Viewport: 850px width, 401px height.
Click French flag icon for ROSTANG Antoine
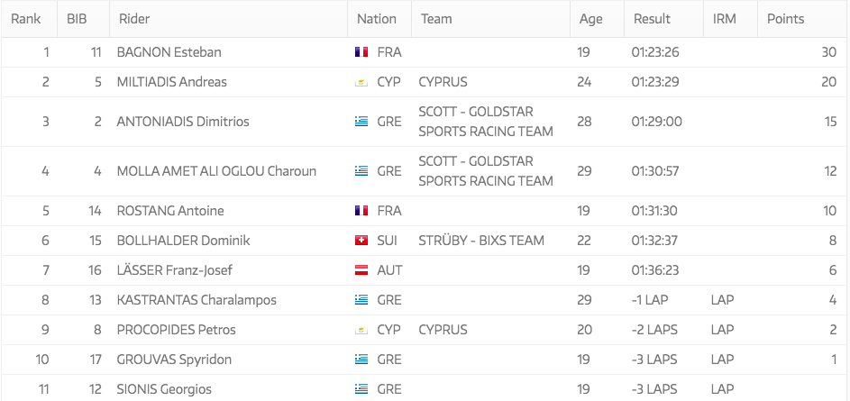point(361,211)
